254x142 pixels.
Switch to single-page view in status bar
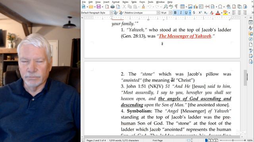pyautogui.click(x=206, y=140)
